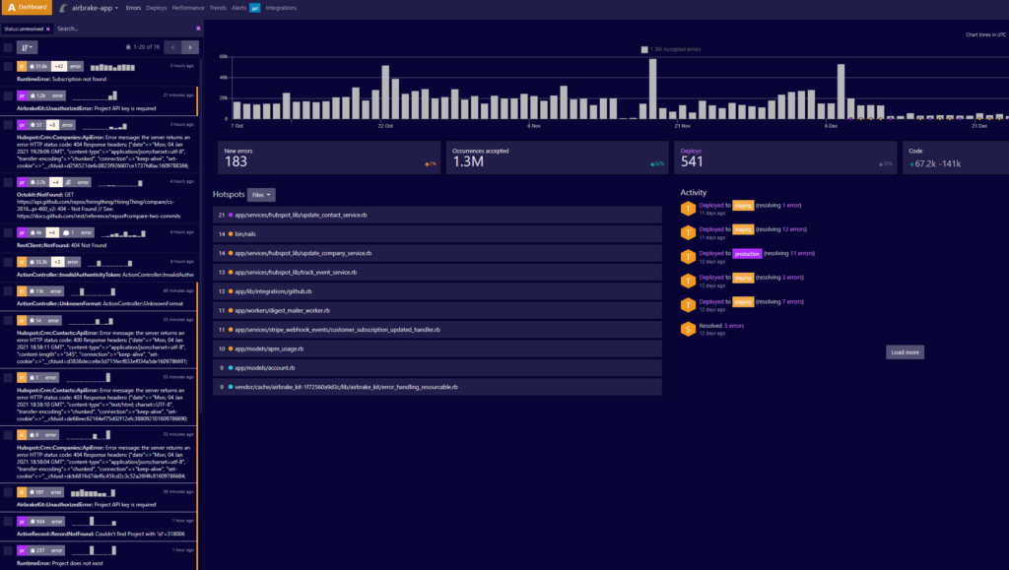Open the airbrake-app project dropdown

(95, 8)
